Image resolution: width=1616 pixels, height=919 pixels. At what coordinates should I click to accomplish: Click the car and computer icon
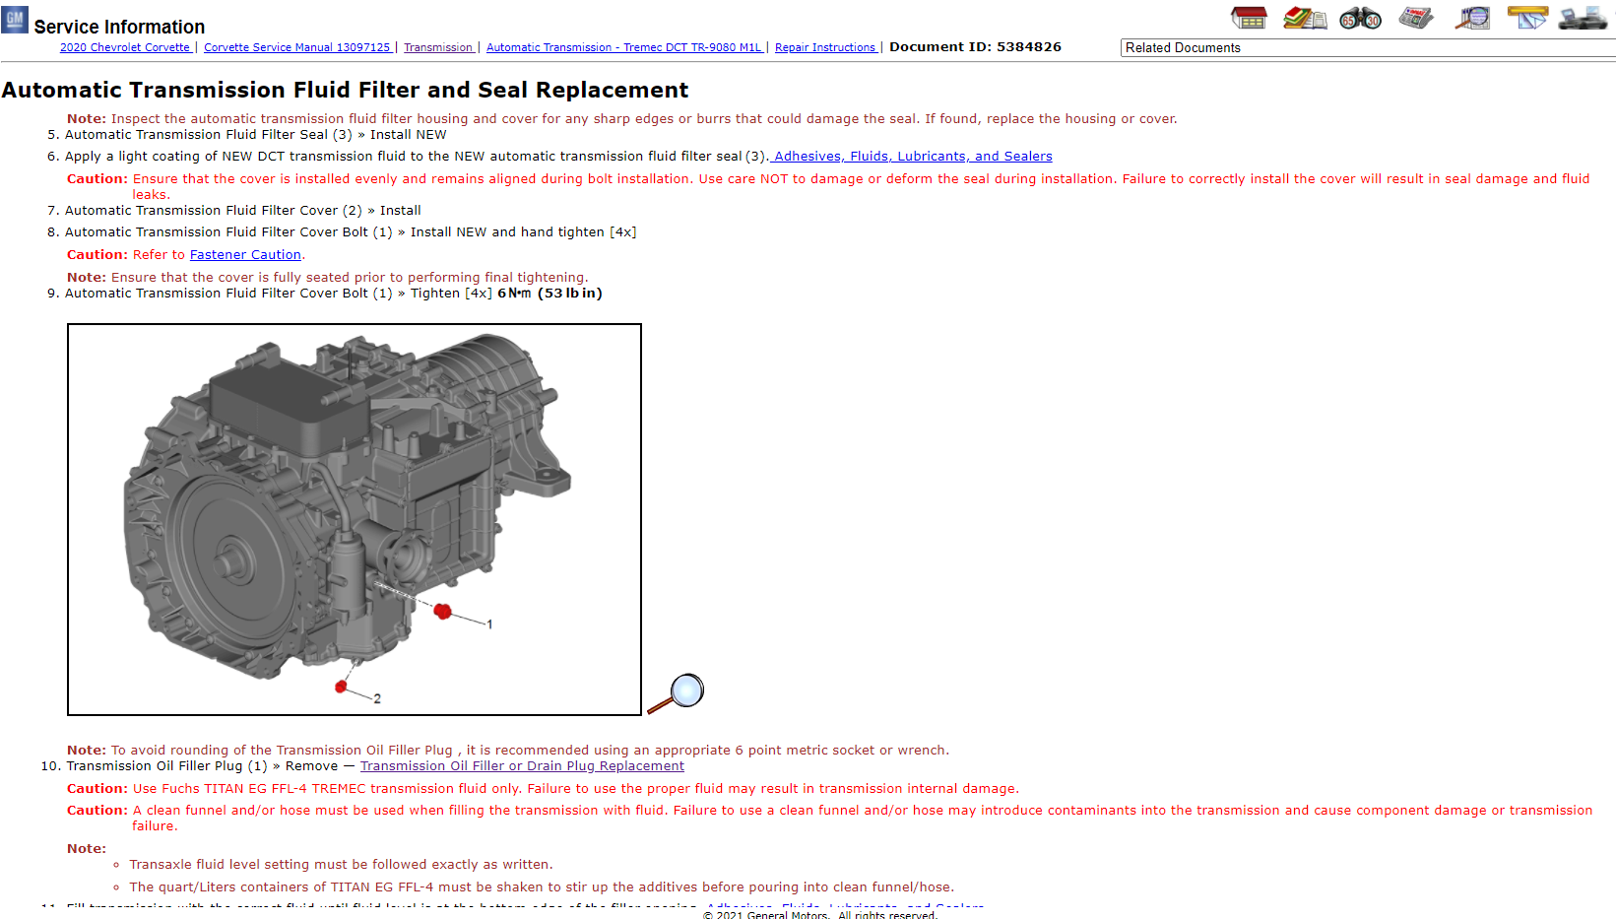point(1583,18)
